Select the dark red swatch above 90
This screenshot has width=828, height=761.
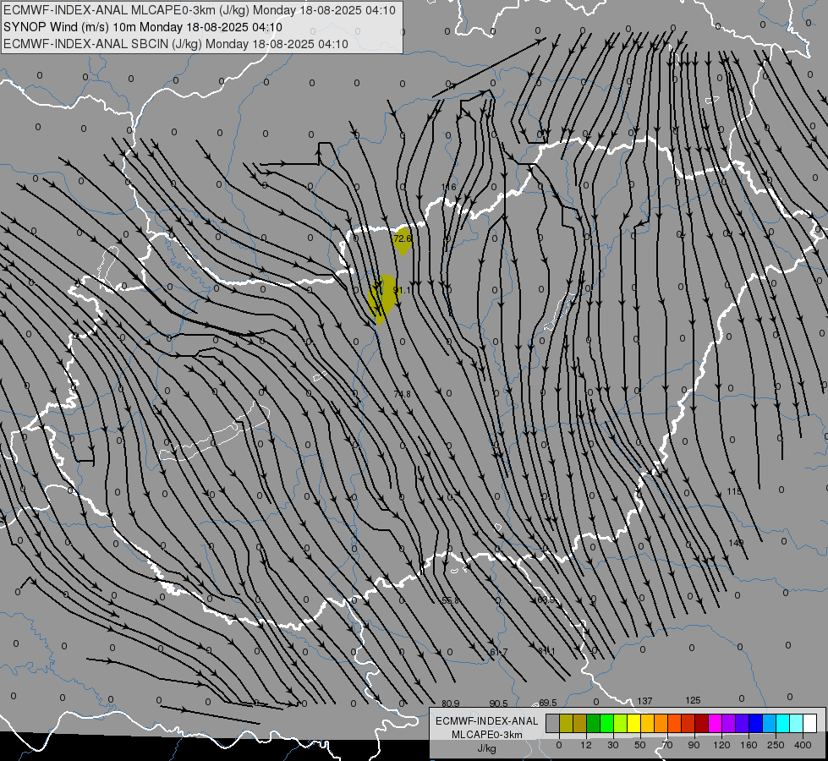(x=702, y=723)
